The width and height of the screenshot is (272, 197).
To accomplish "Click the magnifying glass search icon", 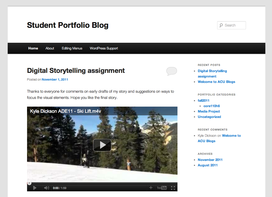I will [x=221, y=25].
